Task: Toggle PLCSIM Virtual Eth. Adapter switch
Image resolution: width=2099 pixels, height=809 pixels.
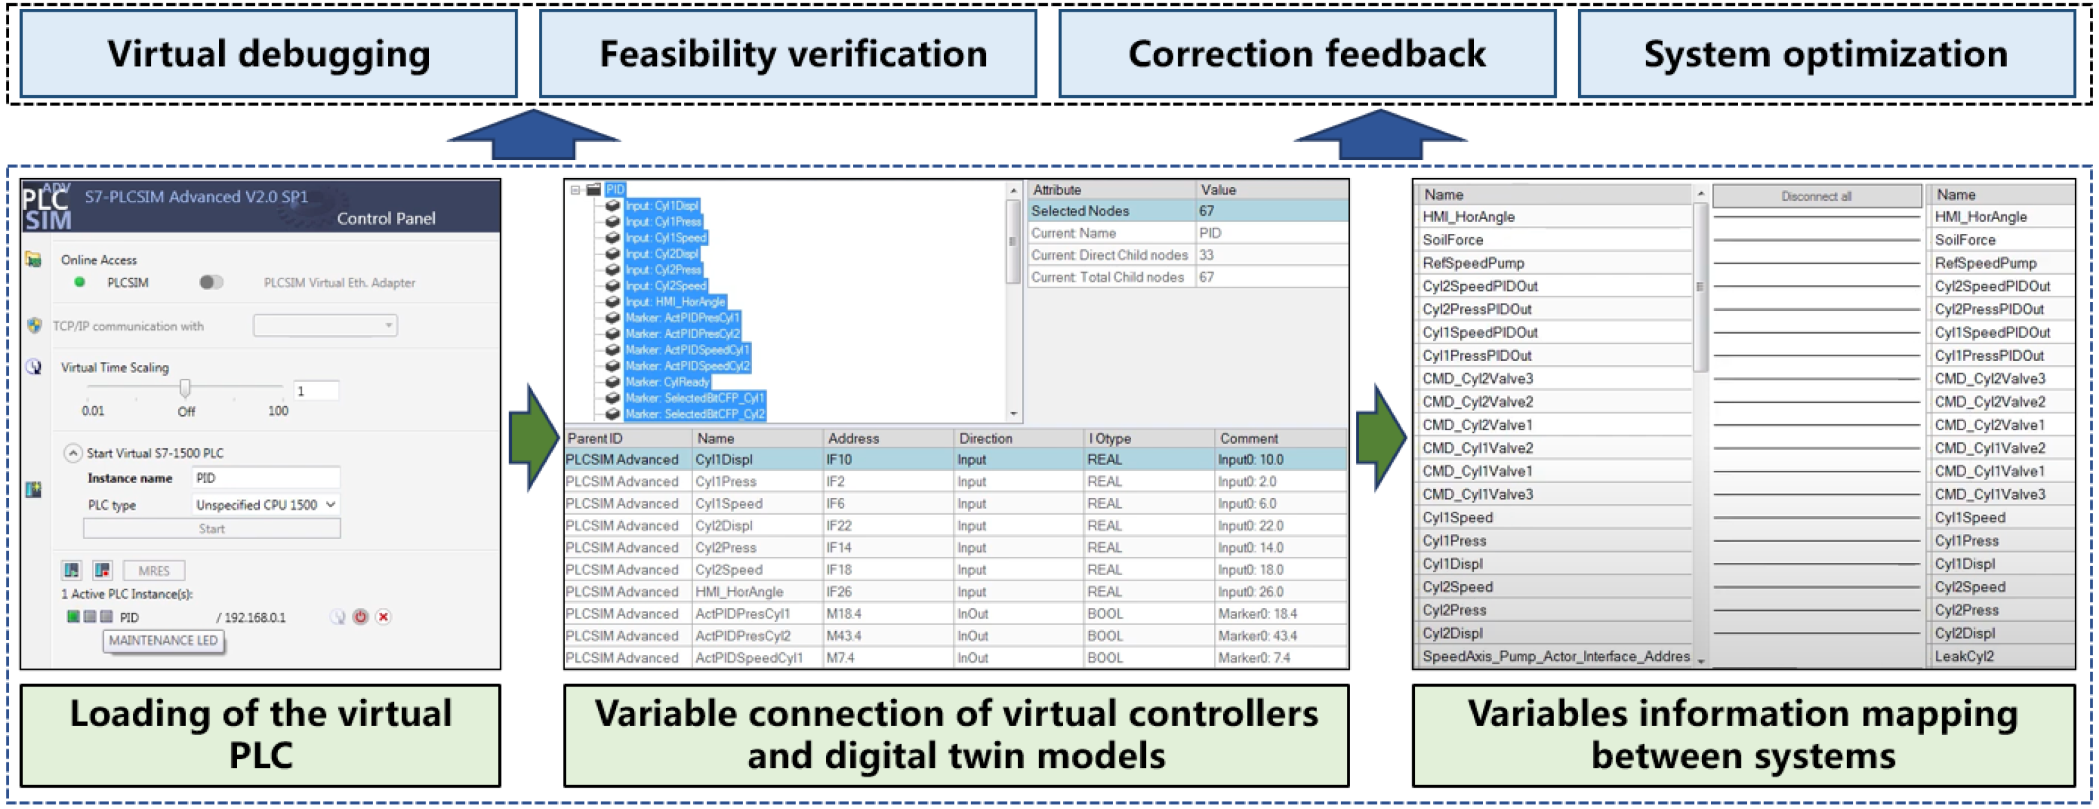Action: pos(211,282)
